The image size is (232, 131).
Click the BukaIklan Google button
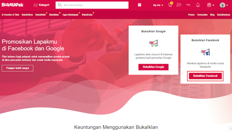pyautogui.click(x=153, y=67)
